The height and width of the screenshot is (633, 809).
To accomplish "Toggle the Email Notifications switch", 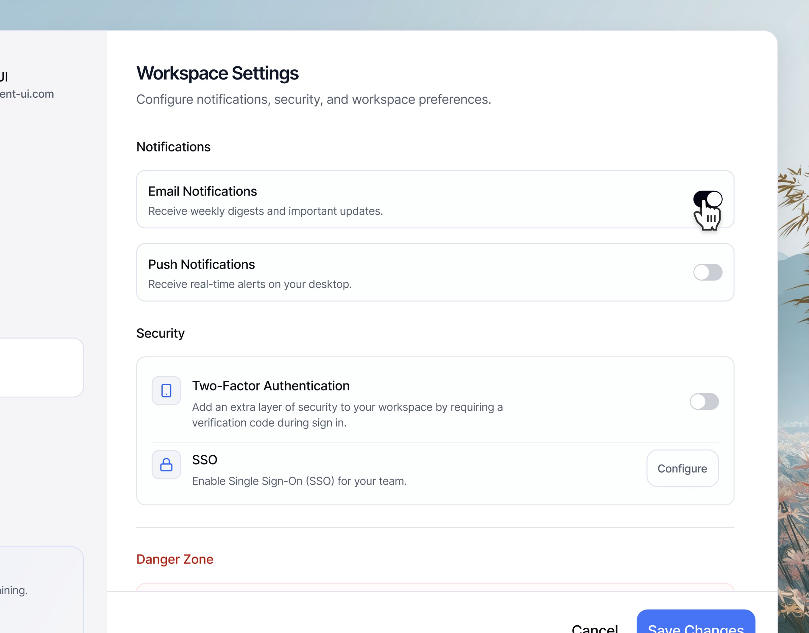I will (x=708, y=199).
